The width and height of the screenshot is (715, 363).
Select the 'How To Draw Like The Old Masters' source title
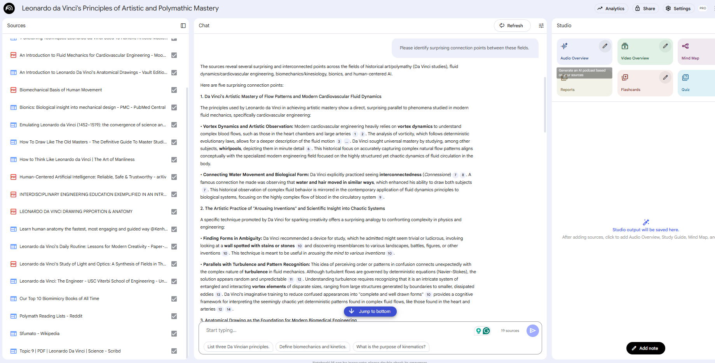(x=93, y=142)
